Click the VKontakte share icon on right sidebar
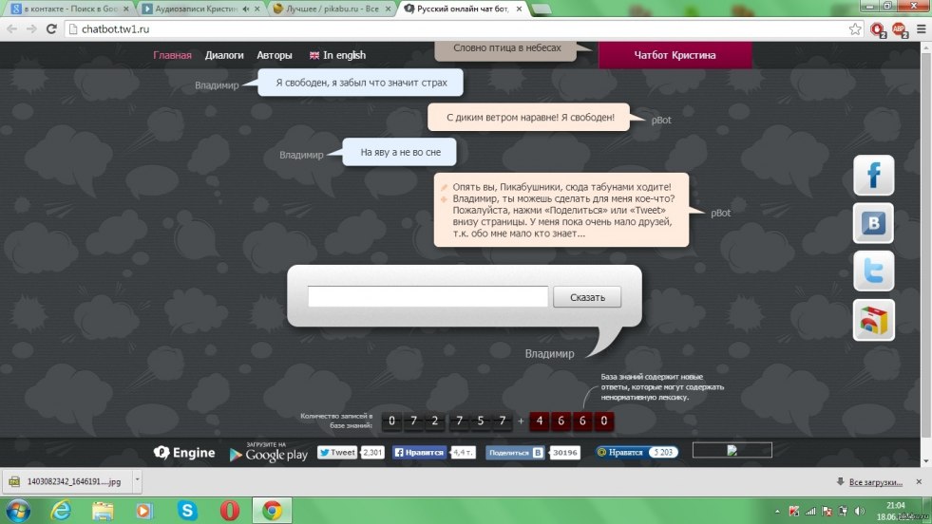This screenshot has height=524, width=932. pos(873,223)
